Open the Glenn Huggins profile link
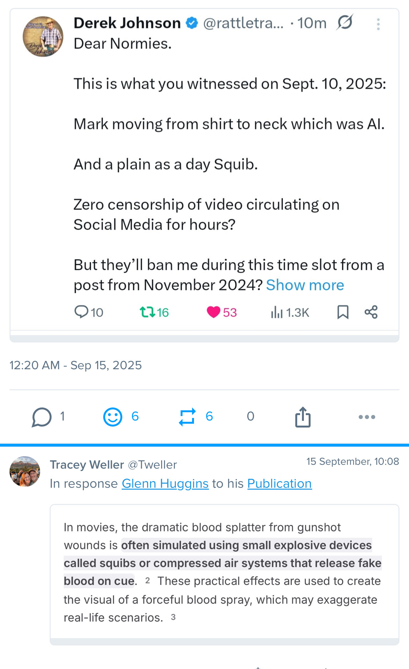This screenshot has width=409, height=669. (x=165, y=484)
